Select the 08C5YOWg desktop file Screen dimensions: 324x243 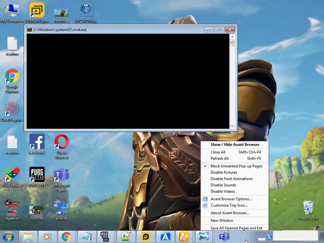[86, 13]
